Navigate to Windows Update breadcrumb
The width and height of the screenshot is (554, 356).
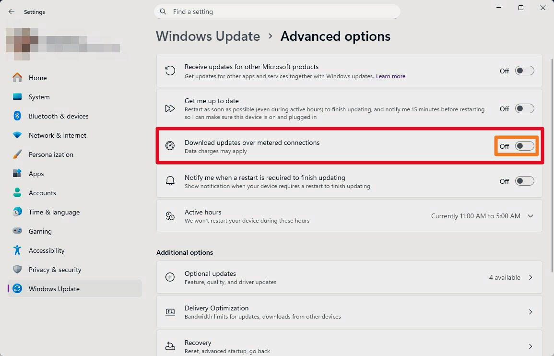[x=208, y=36]
